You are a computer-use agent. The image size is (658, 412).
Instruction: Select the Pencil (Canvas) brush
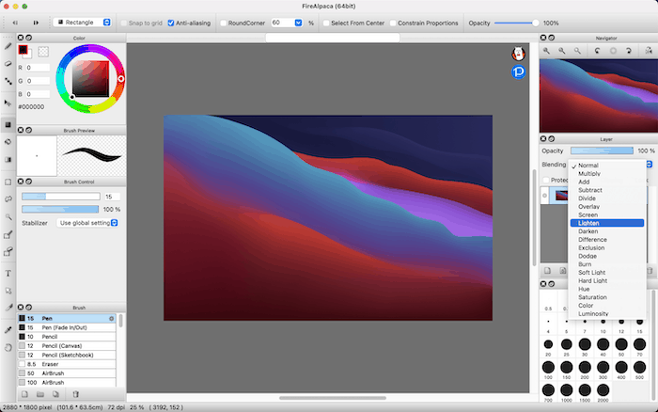61,344
